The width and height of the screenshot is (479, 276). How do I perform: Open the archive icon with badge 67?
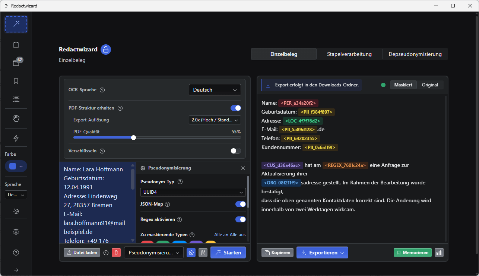pos(16,63)
